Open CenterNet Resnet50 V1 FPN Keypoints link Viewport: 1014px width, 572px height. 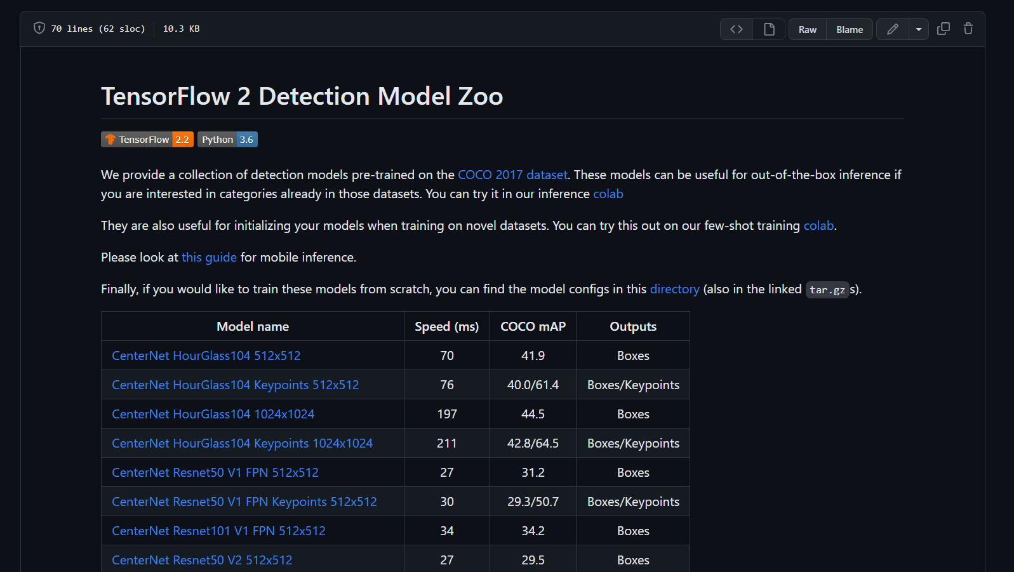244,502
